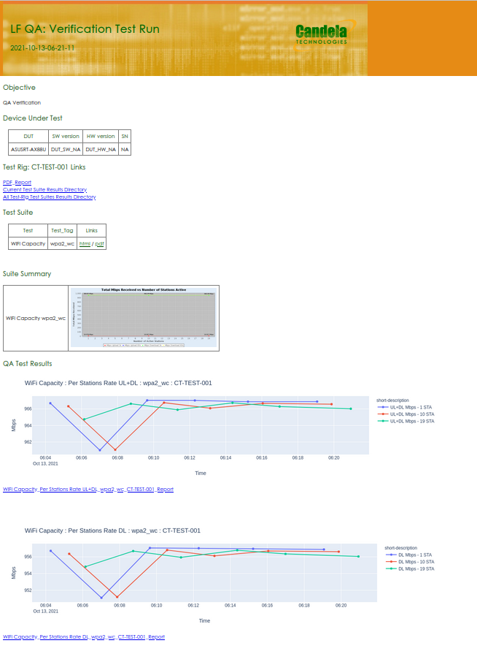Click the WiFi Capacity test cell
477x654 pixels.
pyautogui.click(x=28, y=243)
